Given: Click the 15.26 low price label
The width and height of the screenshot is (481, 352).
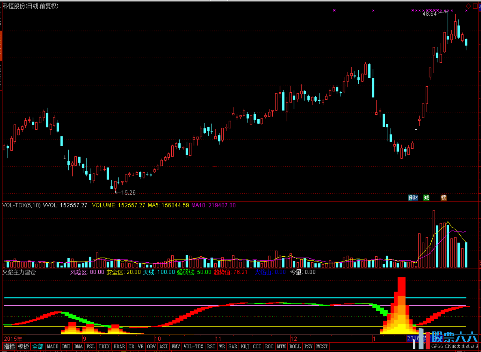Looking at the screenshot, I should click(x=128, y=192).
